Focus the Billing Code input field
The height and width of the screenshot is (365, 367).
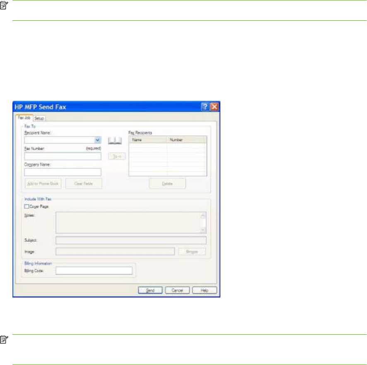tap(94, 271)
